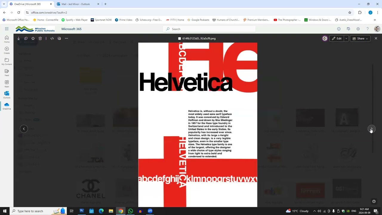Open the Sportsnet NOW bookmark
382x215 pixels.
101,20
